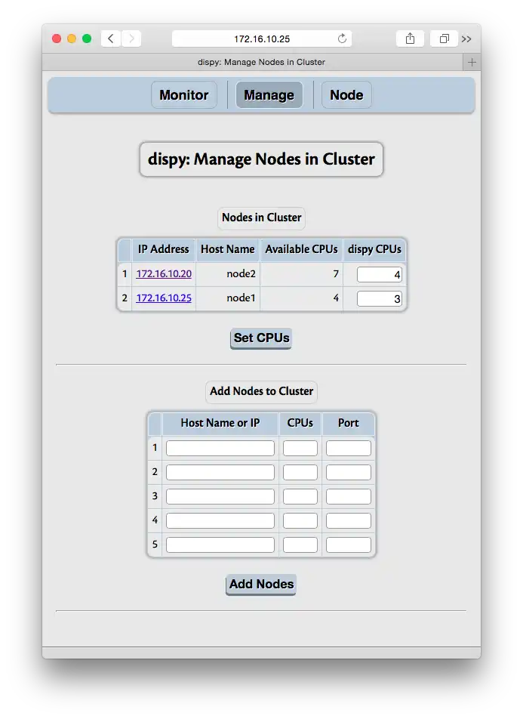Open a new tab with plus icon

pos(472,62)
